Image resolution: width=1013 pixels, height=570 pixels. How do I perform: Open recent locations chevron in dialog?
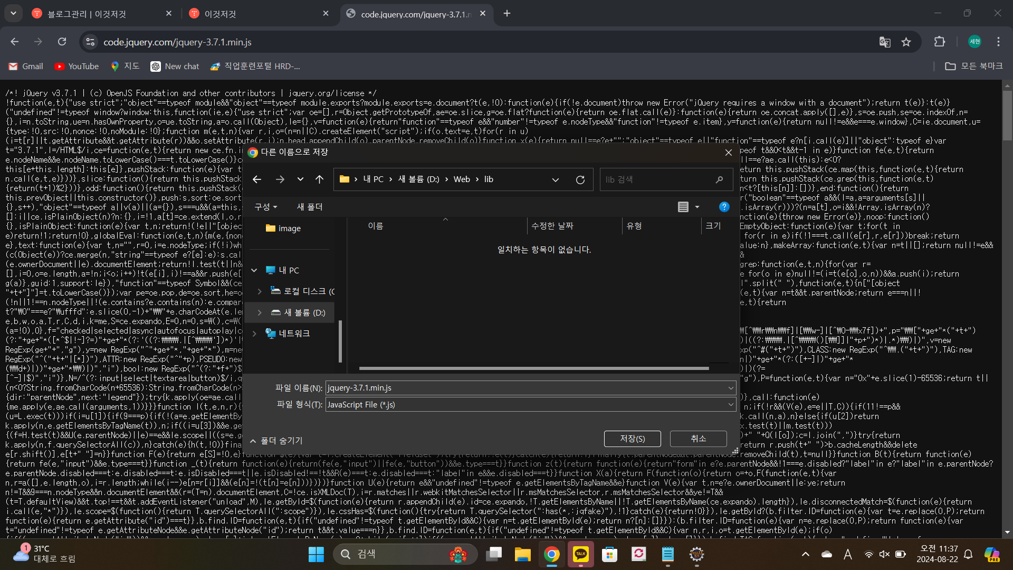pos(300,179)
